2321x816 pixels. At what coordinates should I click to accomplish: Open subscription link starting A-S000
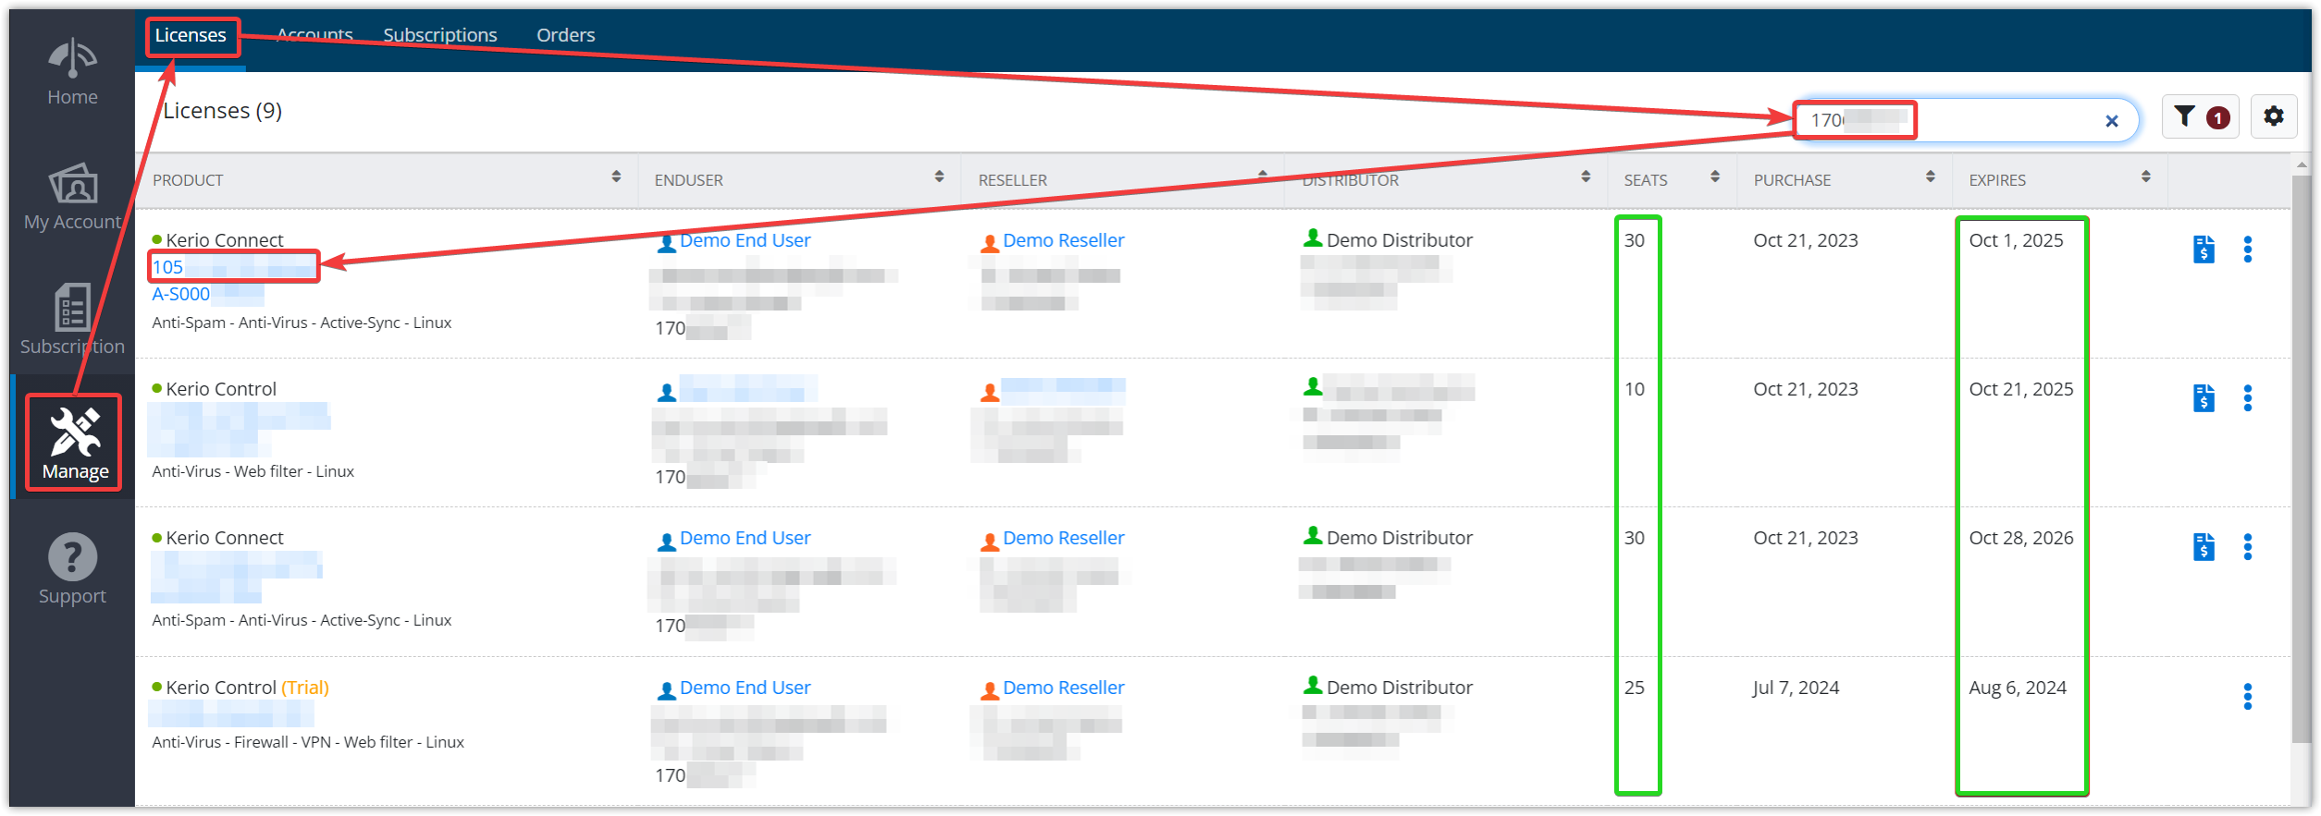(x=208, y=294)
